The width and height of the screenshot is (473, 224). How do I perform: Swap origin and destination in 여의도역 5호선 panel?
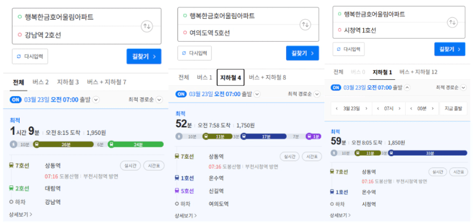coord(305,25)
